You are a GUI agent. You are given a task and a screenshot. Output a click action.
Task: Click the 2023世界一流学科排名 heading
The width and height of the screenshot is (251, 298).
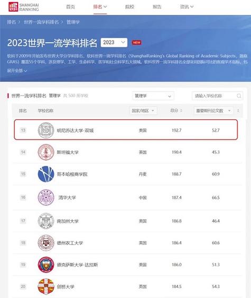[52, 43]
